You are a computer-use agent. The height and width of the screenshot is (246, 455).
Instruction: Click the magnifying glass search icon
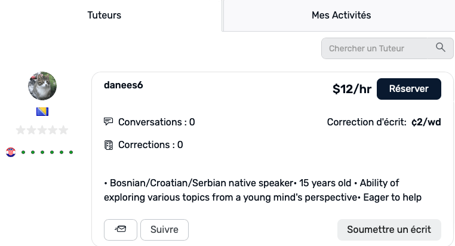tap(441, 48)
